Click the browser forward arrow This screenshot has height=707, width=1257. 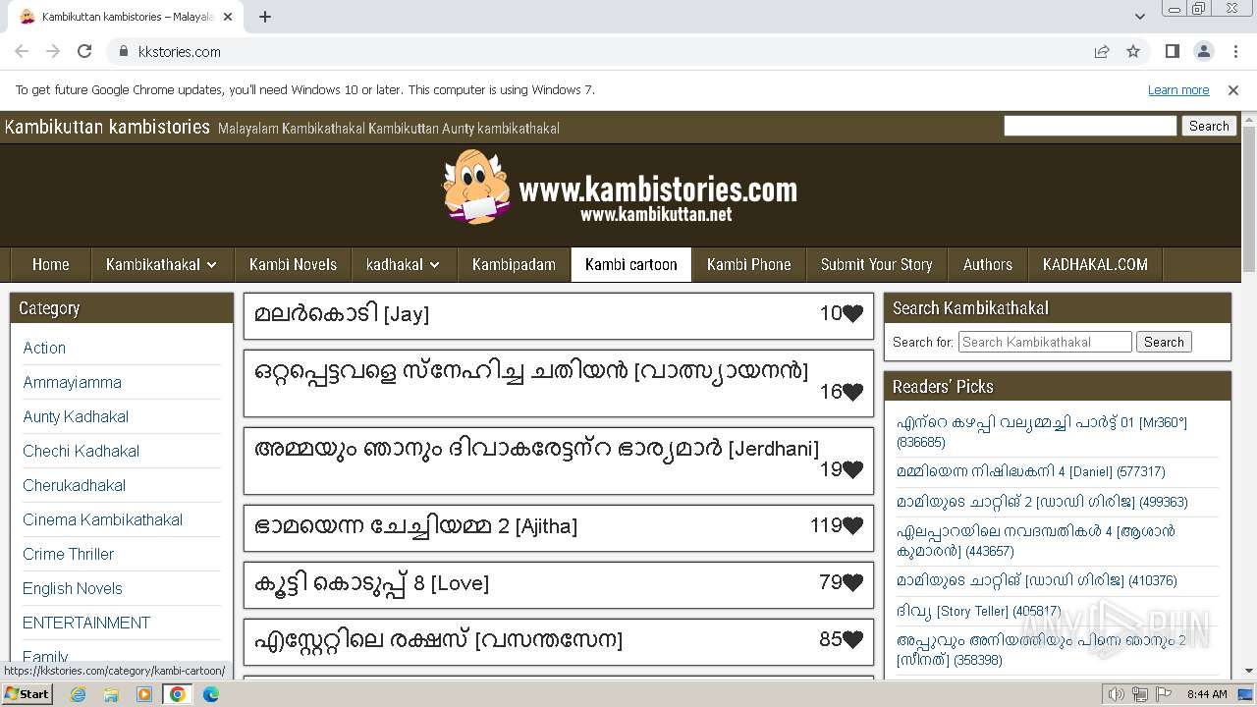(x=53, y=51)
